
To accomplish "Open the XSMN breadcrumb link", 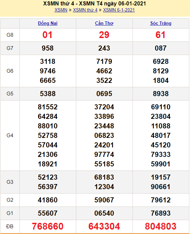I will (x=61, y=10).
